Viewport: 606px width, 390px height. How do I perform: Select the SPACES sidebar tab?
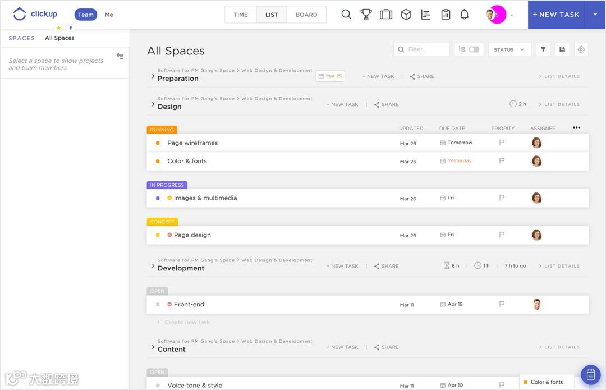[22, 38]
